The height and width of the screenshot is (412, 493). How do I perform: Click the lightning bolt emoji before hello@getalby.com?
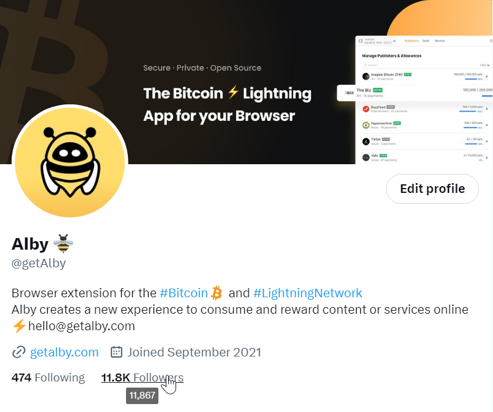(x=19, y=326)
